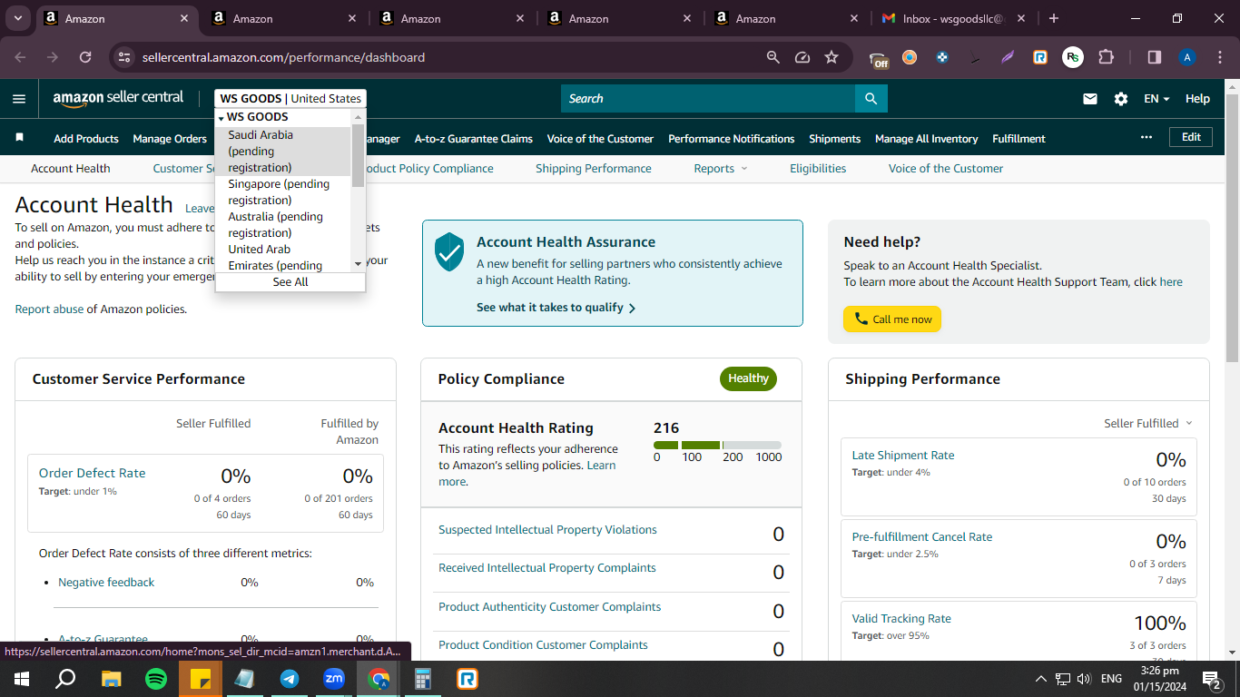Click the Order Defect Rate link
Image resolution: width=1240 pixels, height=697 pixels.
pos(92,473)
